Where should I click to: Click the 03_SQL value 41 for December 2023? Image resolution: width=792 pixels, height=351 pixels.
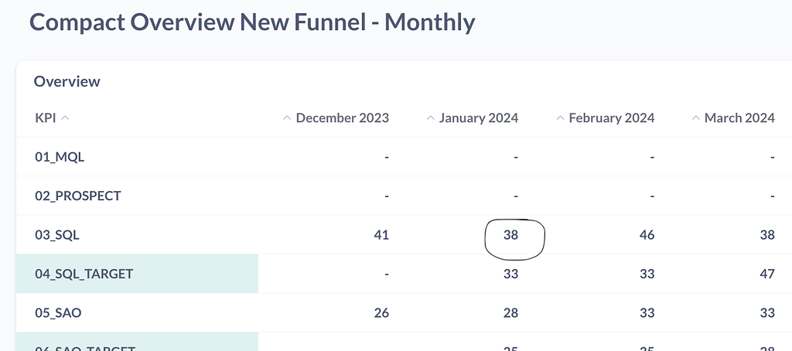pyautogui.click(x=381, y=235)
